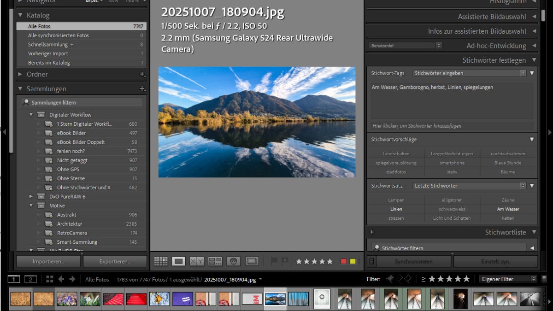This screenshot has width=553, height=311.
Task: Open the second window button labeled 2
Action: point(30,279)
